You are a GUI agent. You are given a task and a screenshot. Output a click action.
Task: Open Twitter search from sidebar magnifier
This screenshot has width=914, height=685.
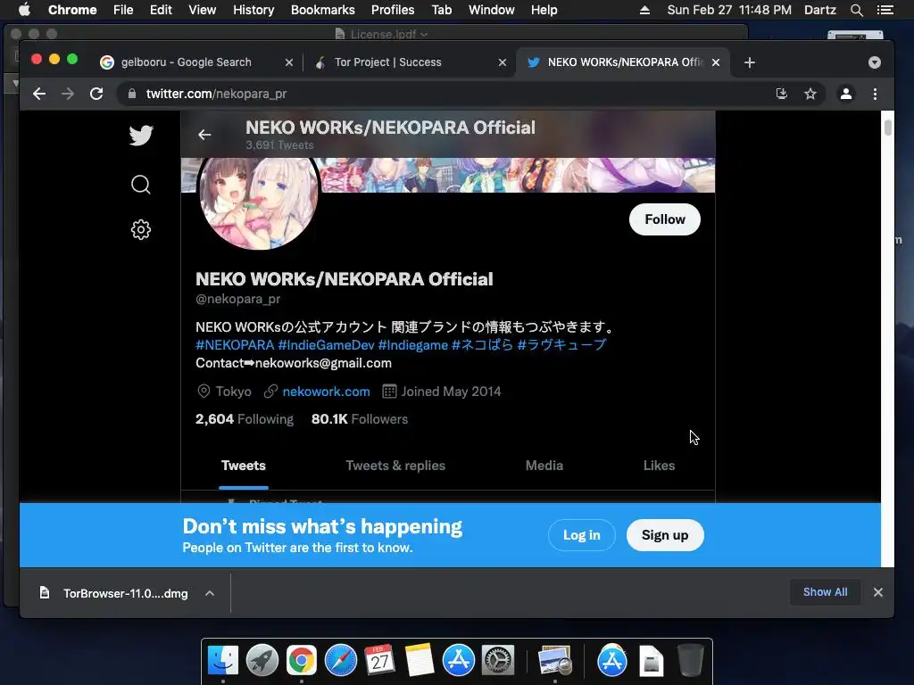coord(140,185)
